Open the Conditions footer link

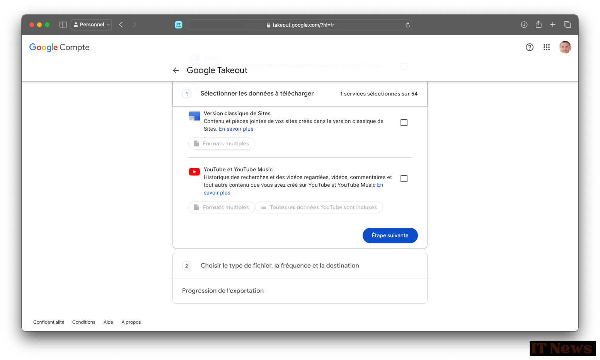tap(84, 322)
